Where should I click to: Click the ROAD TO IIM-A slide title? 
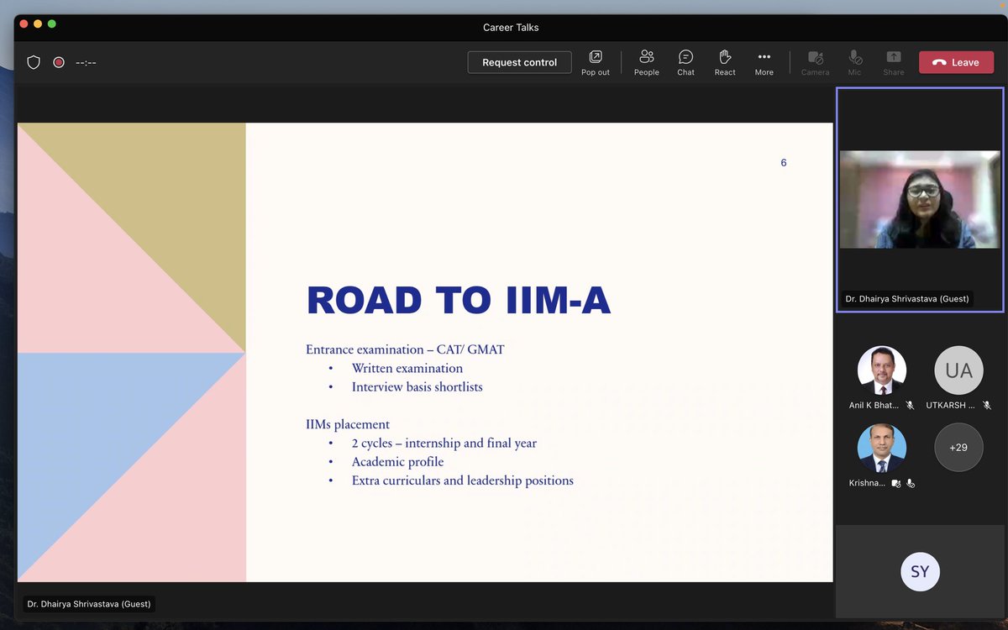(x=458, y=301)
